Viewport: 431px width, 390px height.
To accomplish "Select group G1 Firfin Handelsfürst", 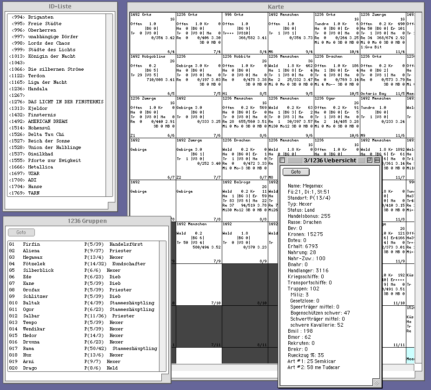I will [83, 244].
